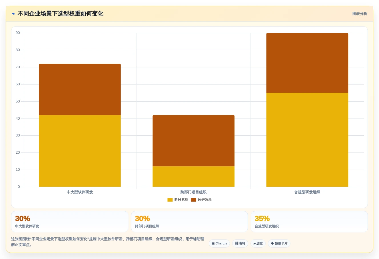The image size is (379, 259).
Task: Click the 表格 tag chip
Action: click(240, 244)
